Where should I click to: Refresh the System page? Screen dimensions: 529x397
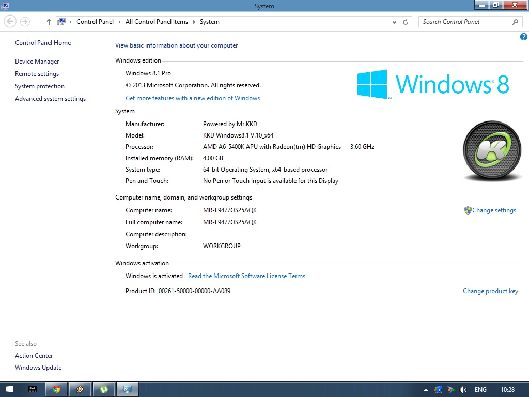click(x=406, y=22)
